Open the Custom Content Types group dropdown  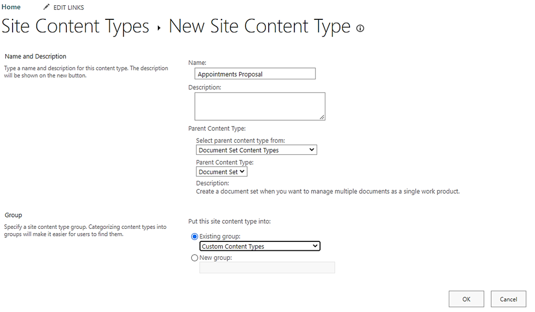[x=260, y=246]
